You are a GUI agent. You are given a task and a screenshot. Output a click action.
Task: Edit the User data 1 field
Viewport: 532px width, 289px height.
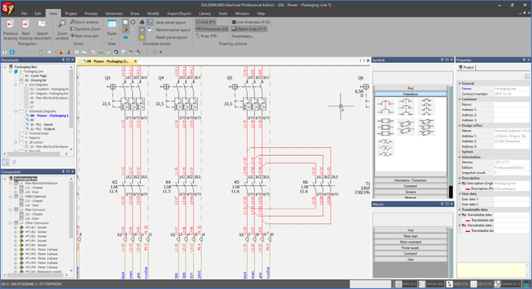click(x=512, y=199)
